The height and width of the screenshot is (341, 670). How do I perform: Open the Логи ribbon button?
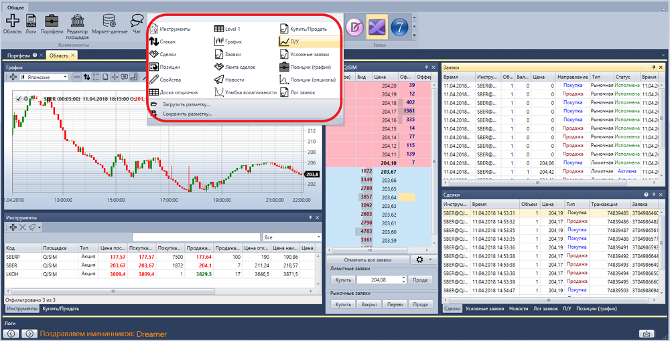pyautogui.click(x=31, y=24)
